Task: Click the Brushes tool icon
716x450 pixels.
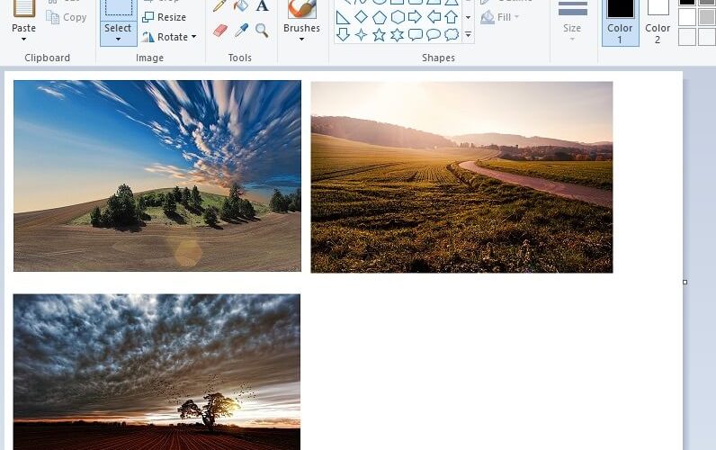Action: click(x=301, y=8)
